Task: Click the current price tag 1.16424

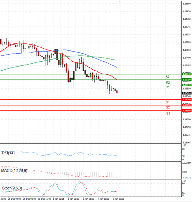Action: click(187, 93)
